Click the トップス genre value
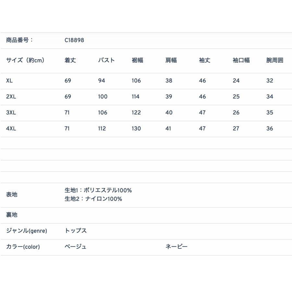The height and width of the screenshot is (292, 292). coord(75,231)
